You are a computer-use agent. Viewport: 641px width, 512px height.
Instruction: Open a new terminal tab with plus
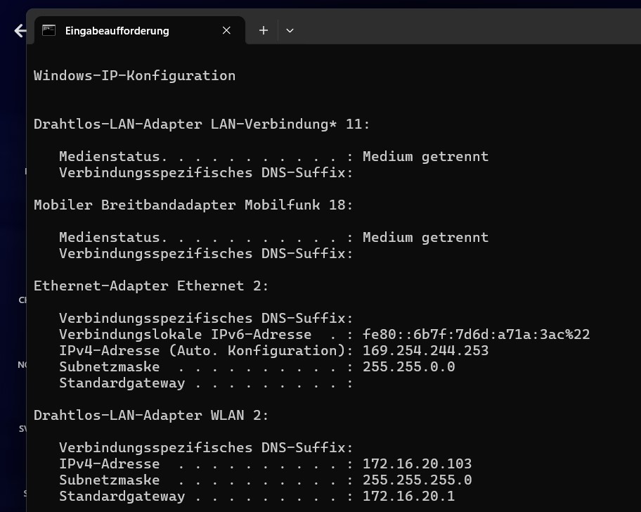264,30
